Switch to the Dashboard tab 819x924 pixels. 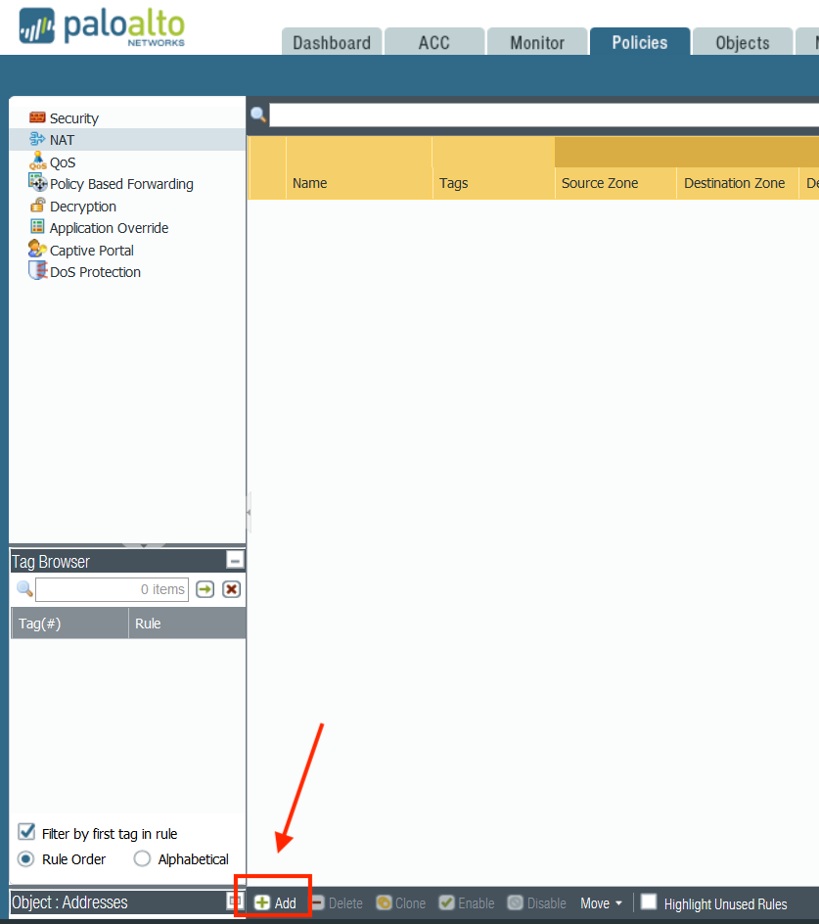point(332,42)
